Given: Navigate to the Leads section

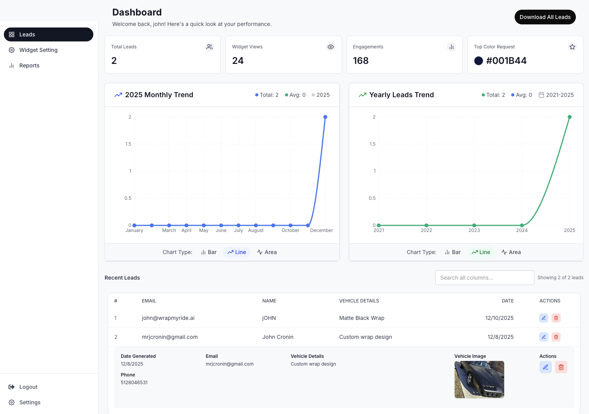Looking at the screenshot, I should (27, 34).
